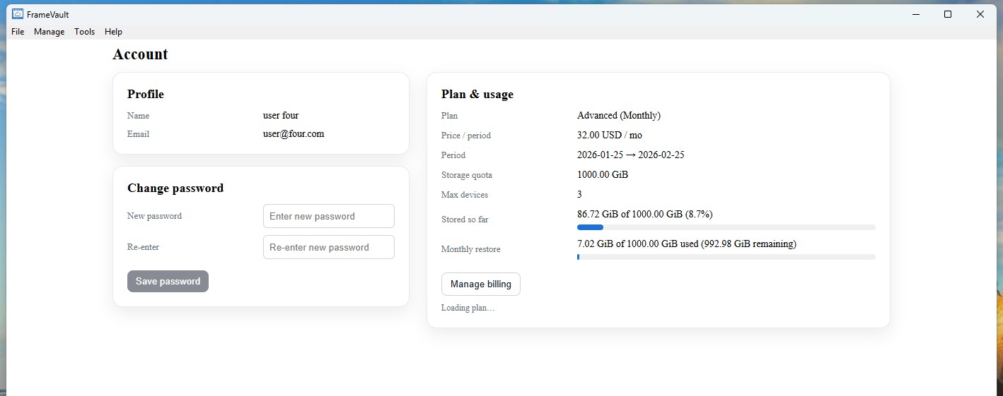Open the Manage menu
This screenshot has height=396, width=1003.
(49, 32)
